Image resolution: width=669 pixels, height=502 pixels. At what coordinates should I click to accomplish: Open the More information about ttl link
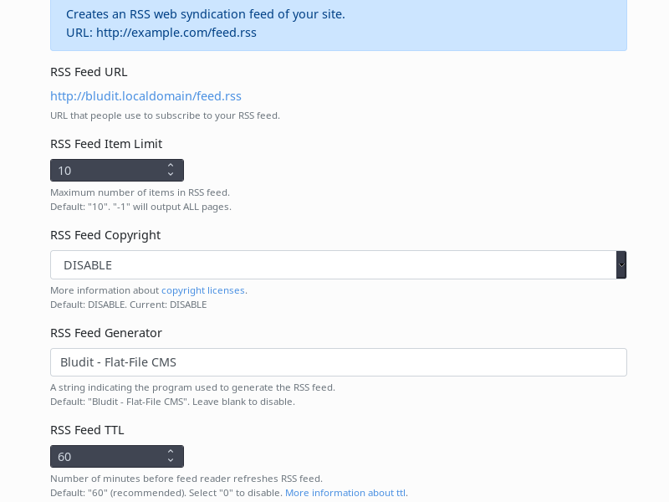[345, 493]
